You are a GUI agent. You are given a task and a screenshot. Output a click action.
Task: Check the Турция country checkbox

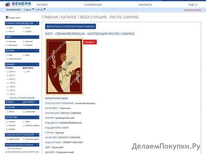coord(23,31)
